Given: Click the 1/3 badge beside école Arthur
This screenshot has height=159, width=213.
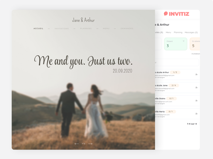Looking at the screenshot, I should 175,72.
